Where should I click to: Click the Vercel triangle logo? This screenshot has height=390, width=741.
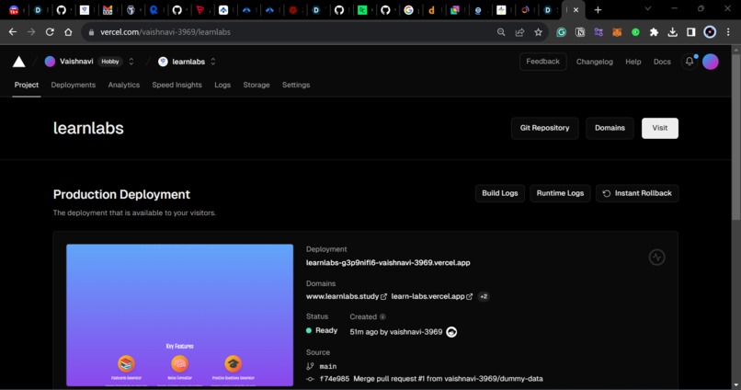point(19,62)
